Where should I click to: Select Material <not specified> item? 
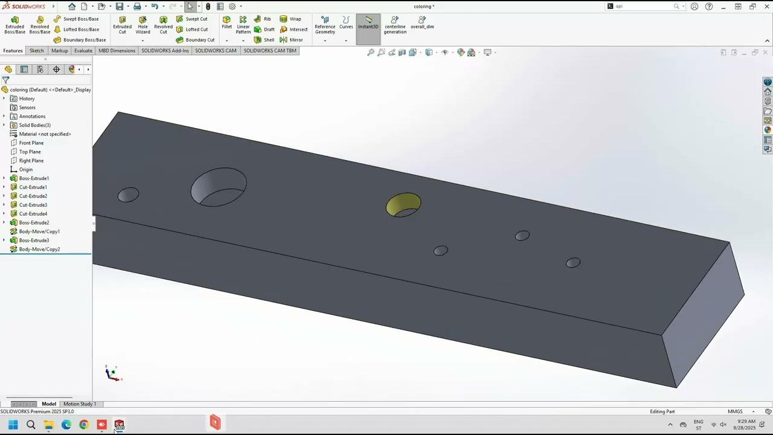40,134
